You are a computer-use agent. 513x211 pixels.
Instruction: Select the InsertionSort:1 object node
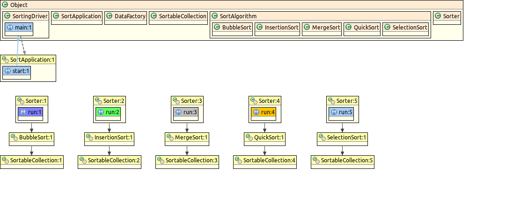point(109,138)
